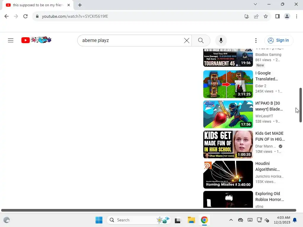
Task: Show hidden system tray icons
Action: click(x=231, y=220)
